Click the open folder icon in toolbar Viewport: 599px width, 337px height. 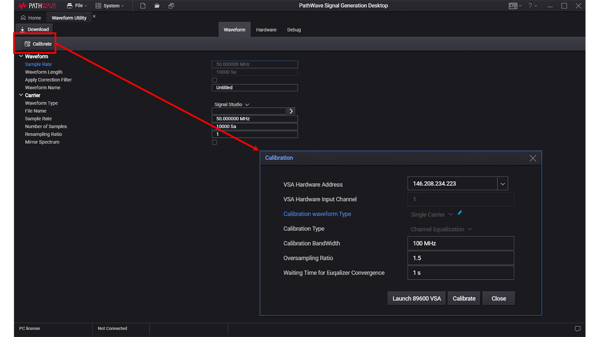tap(157, 6)
